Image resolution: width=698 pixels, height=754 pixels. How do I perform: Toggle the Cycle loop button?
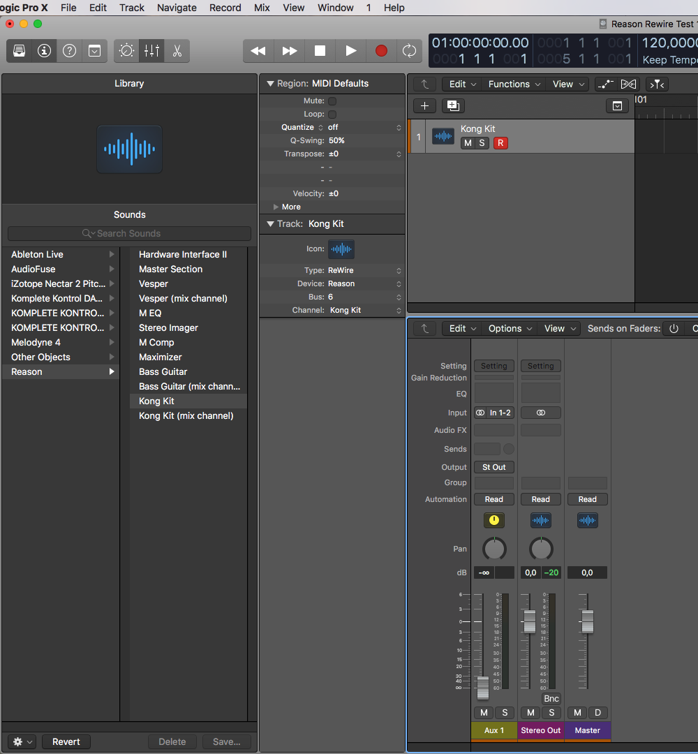pyautogui.click(x=409, y=51)
